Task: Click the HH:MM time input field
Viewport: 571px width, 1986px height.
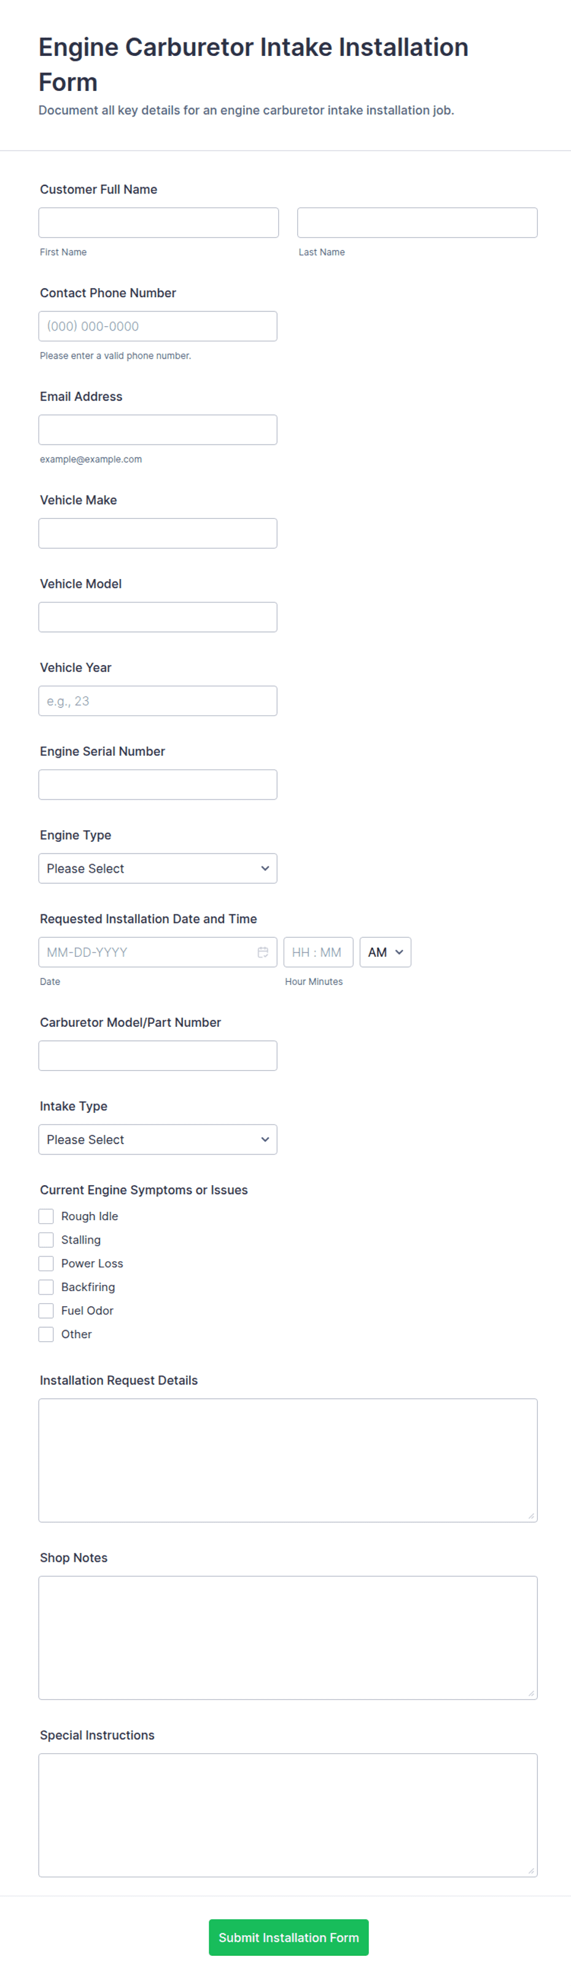Action: pos(317,952)
